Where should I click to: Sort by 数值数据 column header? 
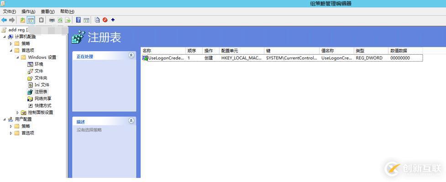pos(405,51)
